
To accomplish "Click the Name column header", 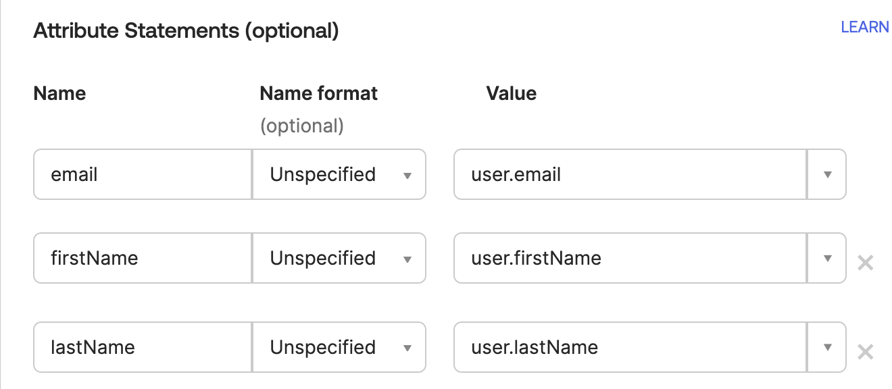I will [59, 93].
